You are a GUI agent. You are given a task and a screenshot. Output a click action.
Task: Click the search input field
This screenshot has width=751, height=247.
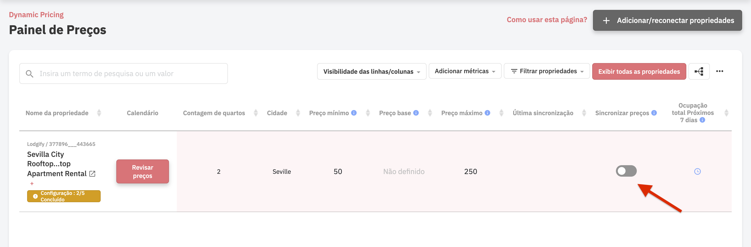[123, 73]
